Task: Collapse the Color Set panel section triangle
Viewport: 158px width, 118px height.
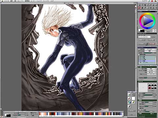Action: coord(138,33)
